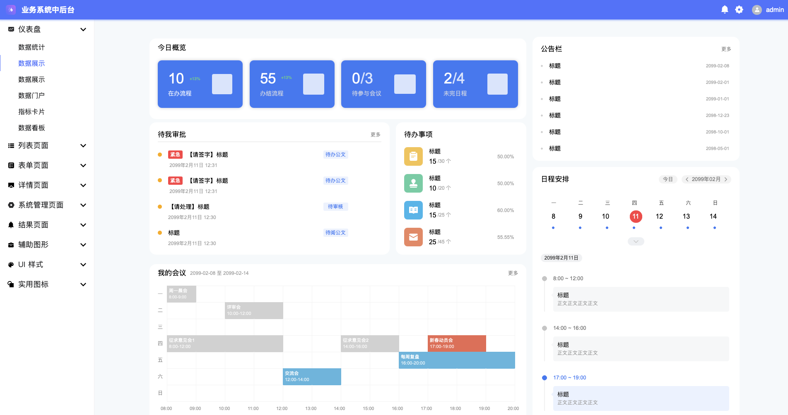Click the orange mail todo icon

click(413, 237)
